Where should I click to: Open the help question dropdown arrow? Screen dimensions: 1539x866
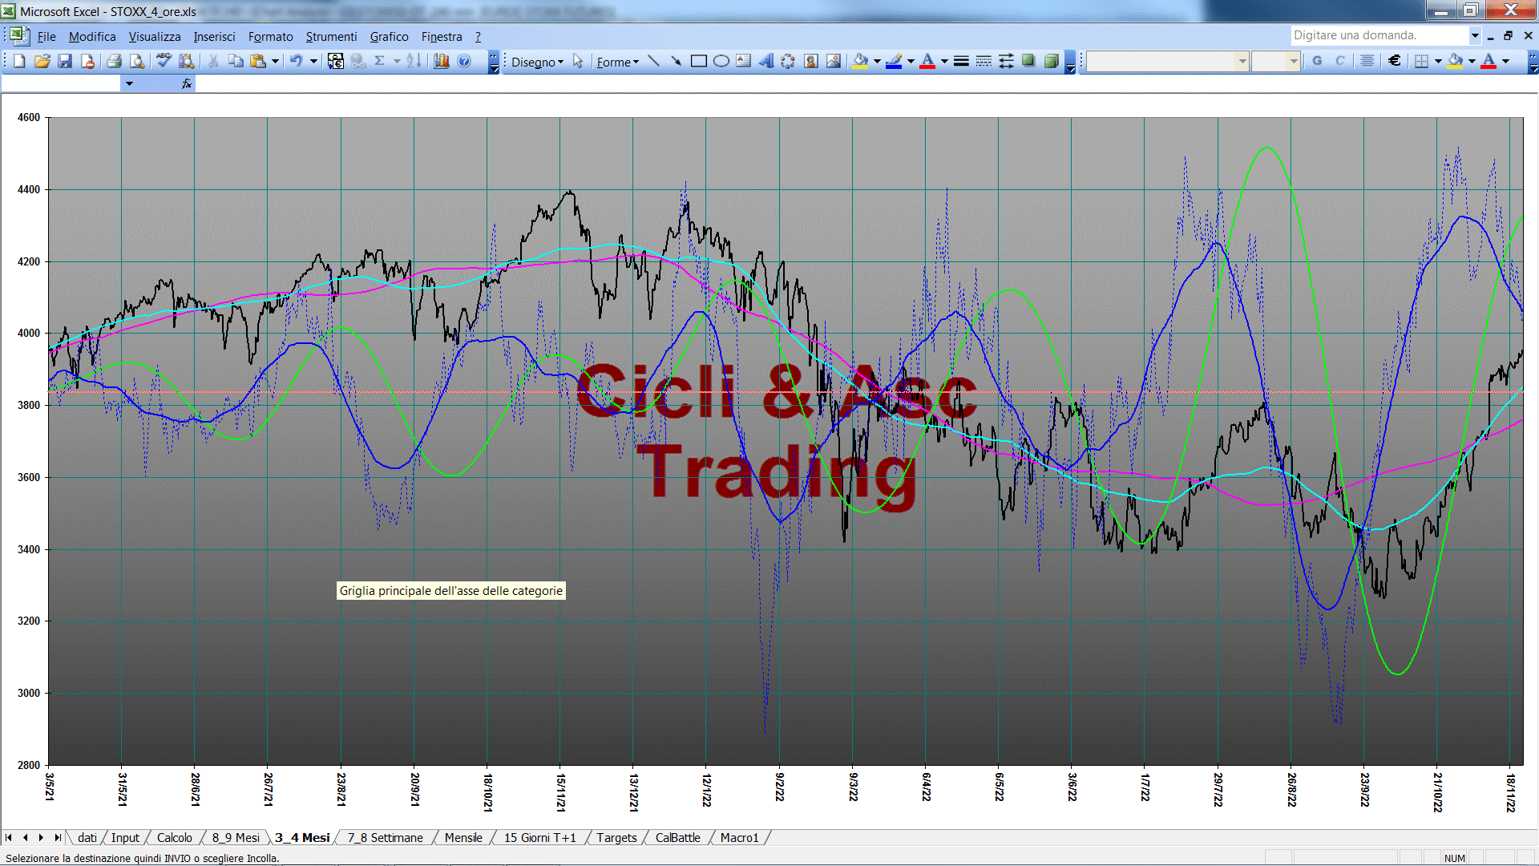pyautogui.click(x=1475, y=35)
